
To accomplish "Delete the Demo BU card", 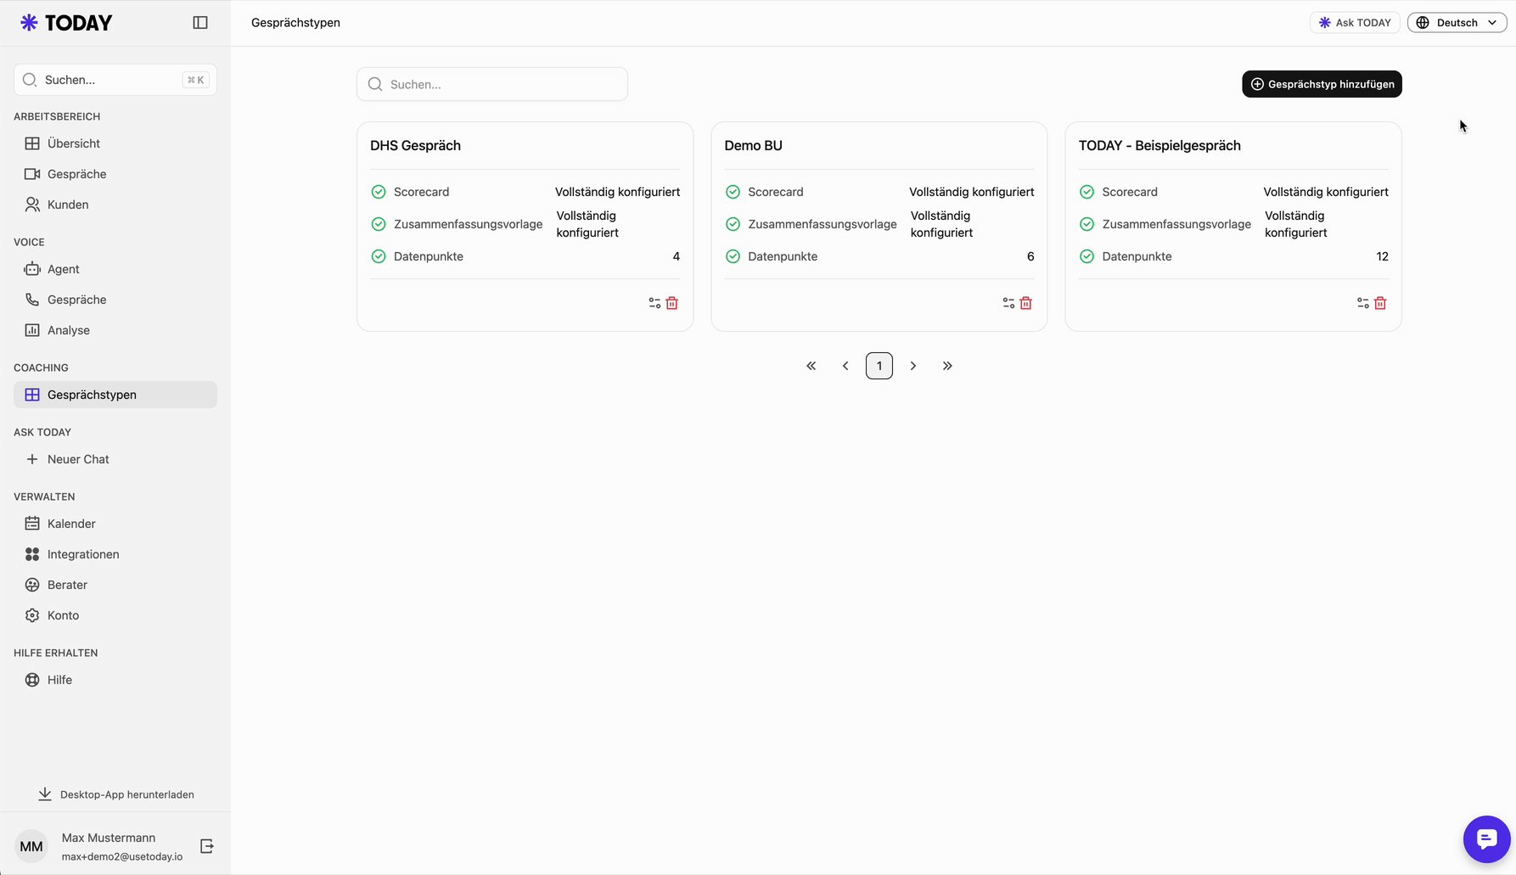I will point(1026,303).
